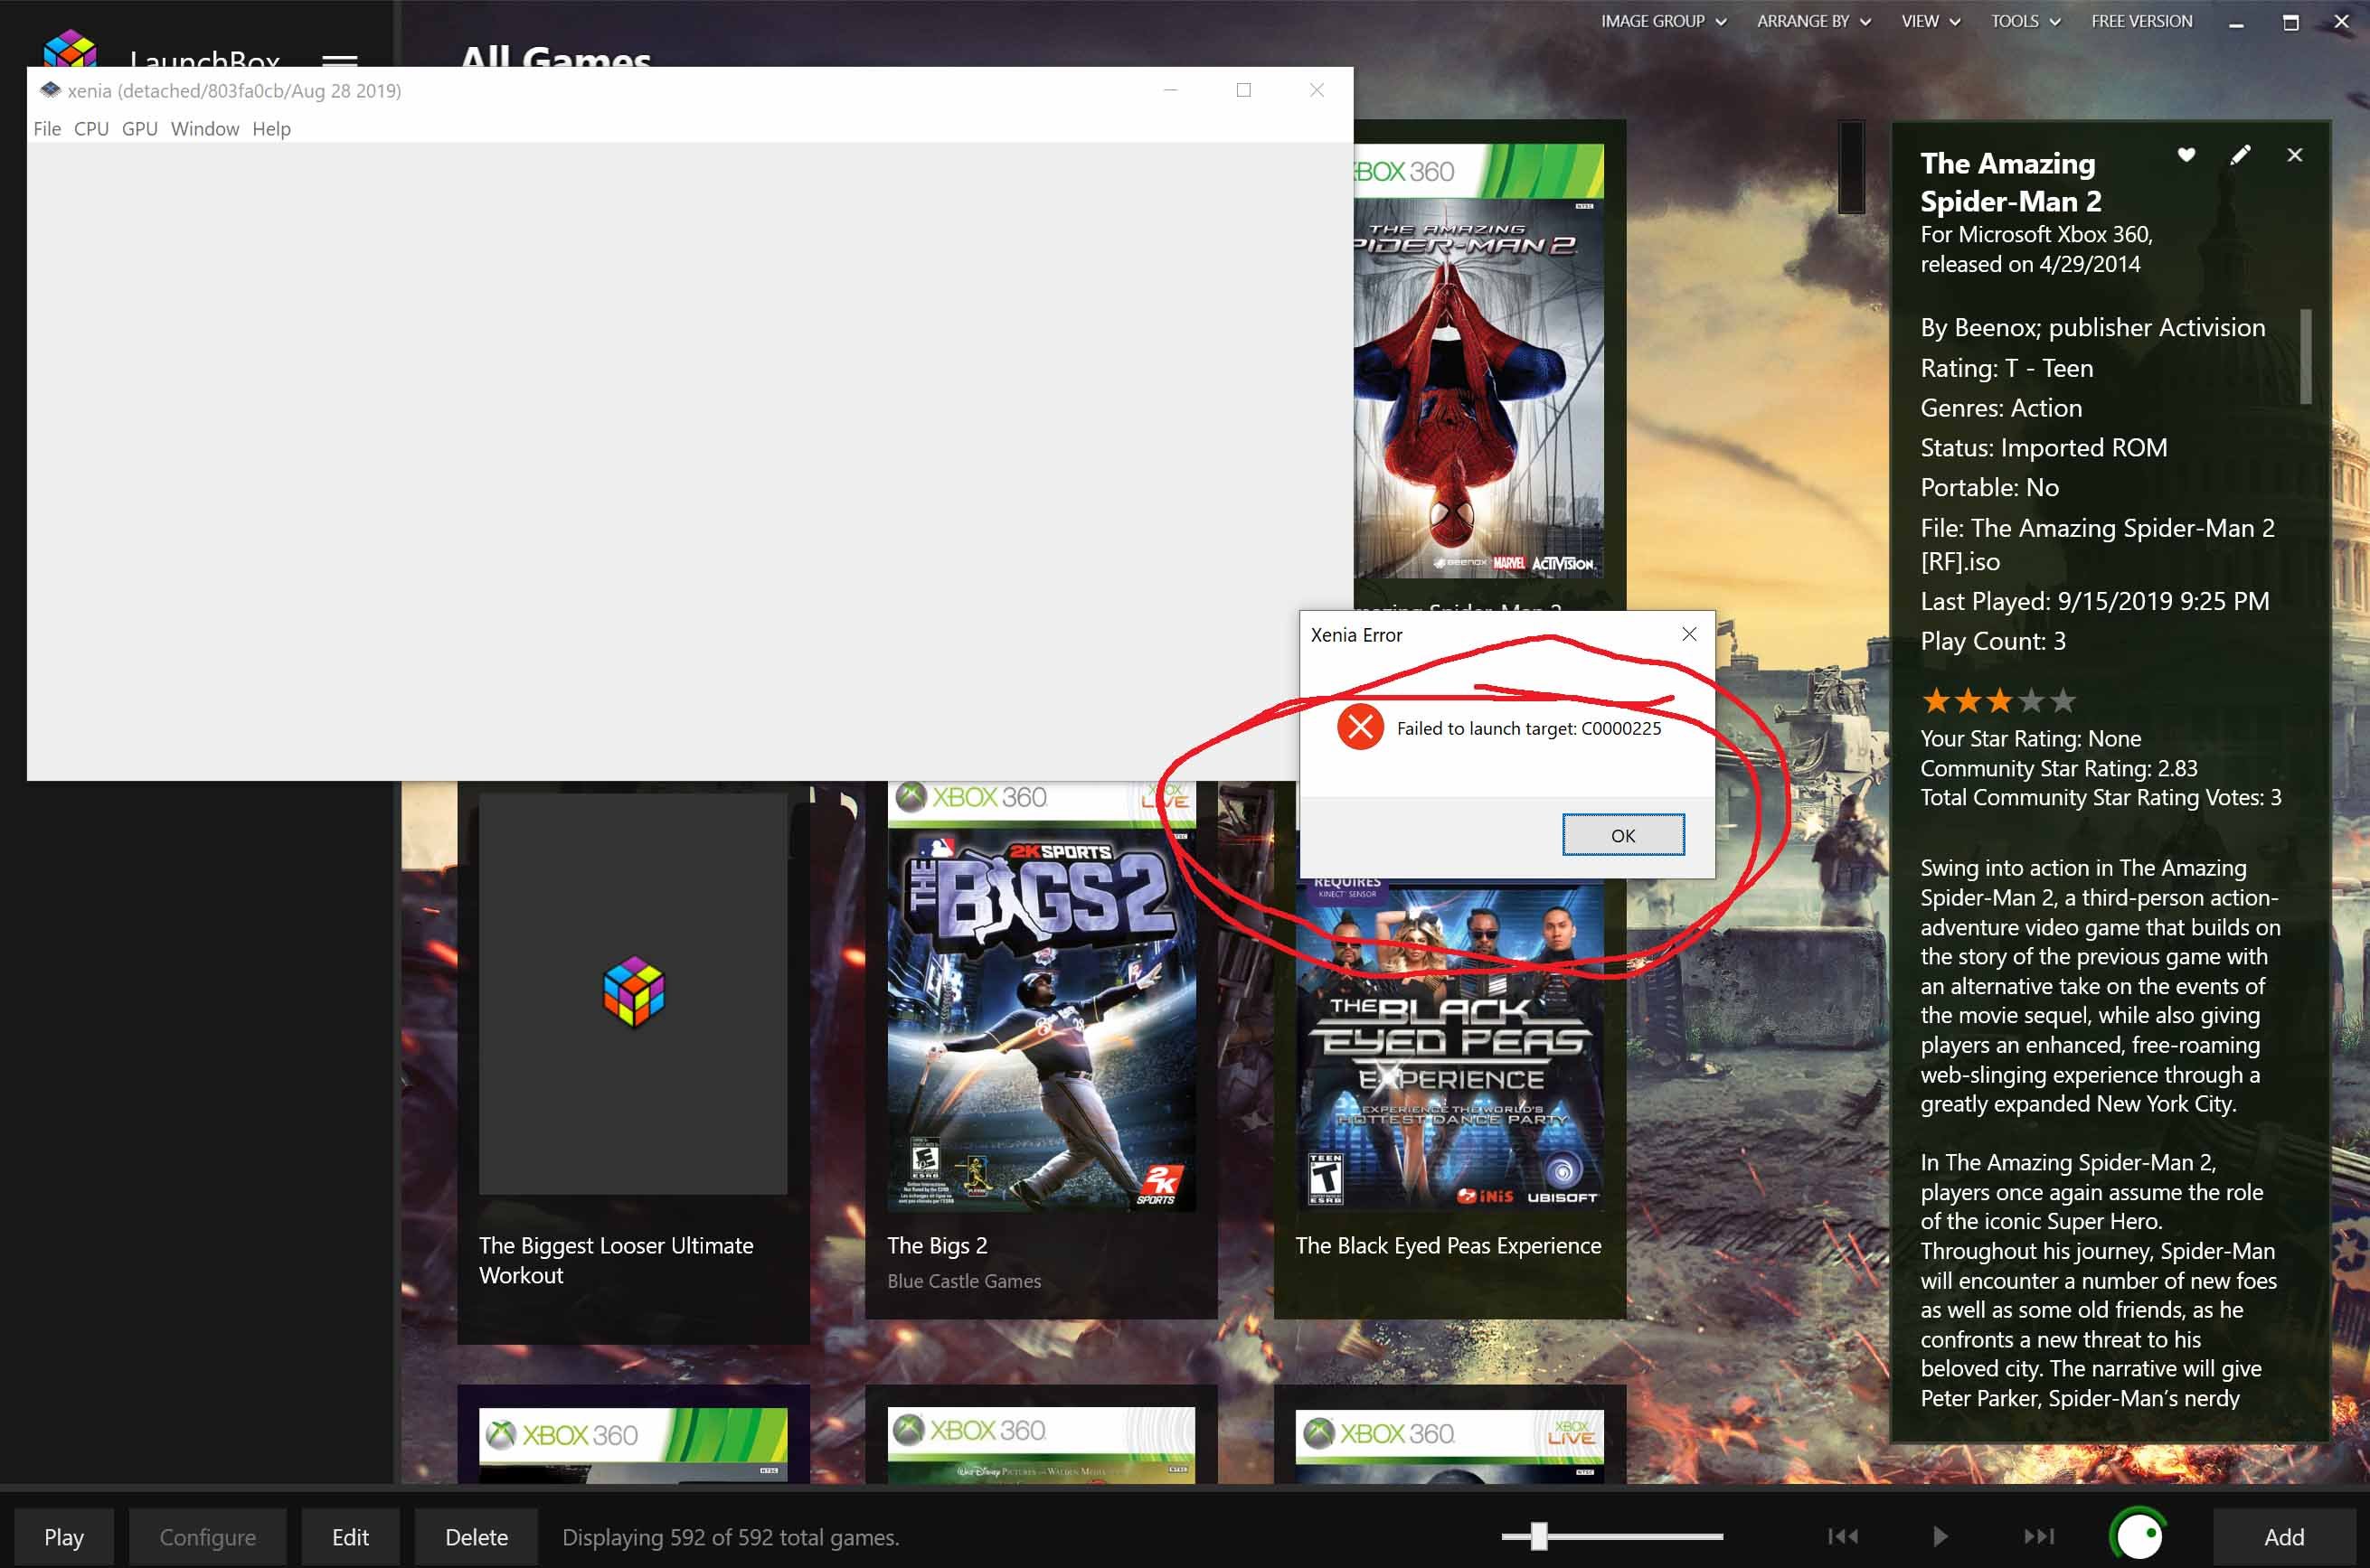Click the Edit button in bottom bar
Screen dimensions: 2370x1568
click(x=350, y=1537)
